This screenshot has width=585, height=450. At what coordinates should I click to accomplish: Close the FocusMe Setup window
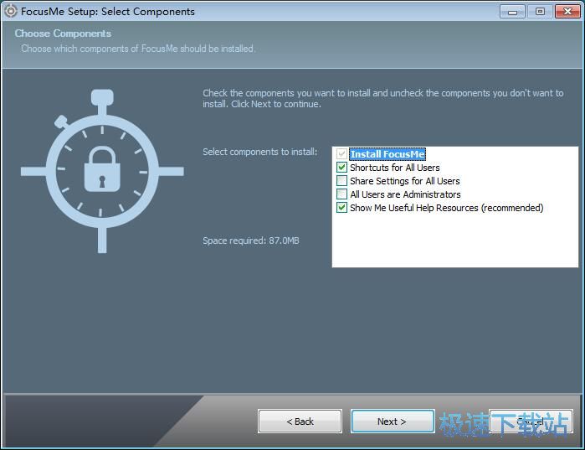coord(567,11)
